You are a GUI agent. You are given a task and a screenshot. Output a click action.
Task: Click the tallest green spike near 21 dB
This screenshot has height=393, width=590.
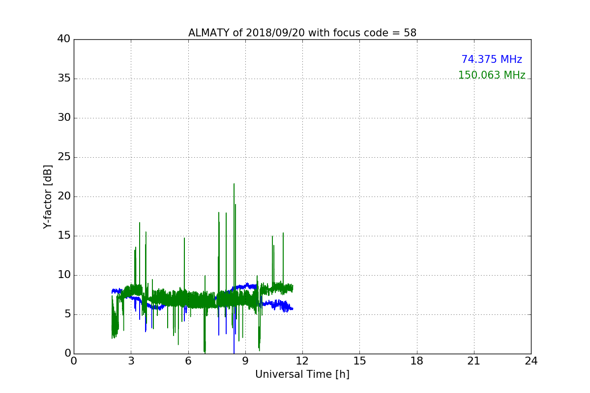point(234,236)
